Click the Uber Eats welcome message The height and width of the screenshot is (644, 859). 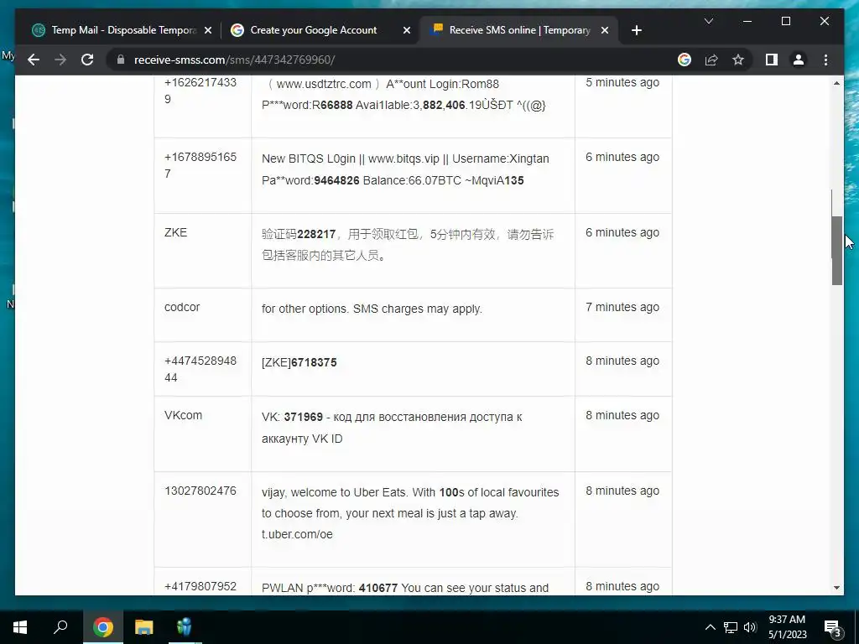410,513
